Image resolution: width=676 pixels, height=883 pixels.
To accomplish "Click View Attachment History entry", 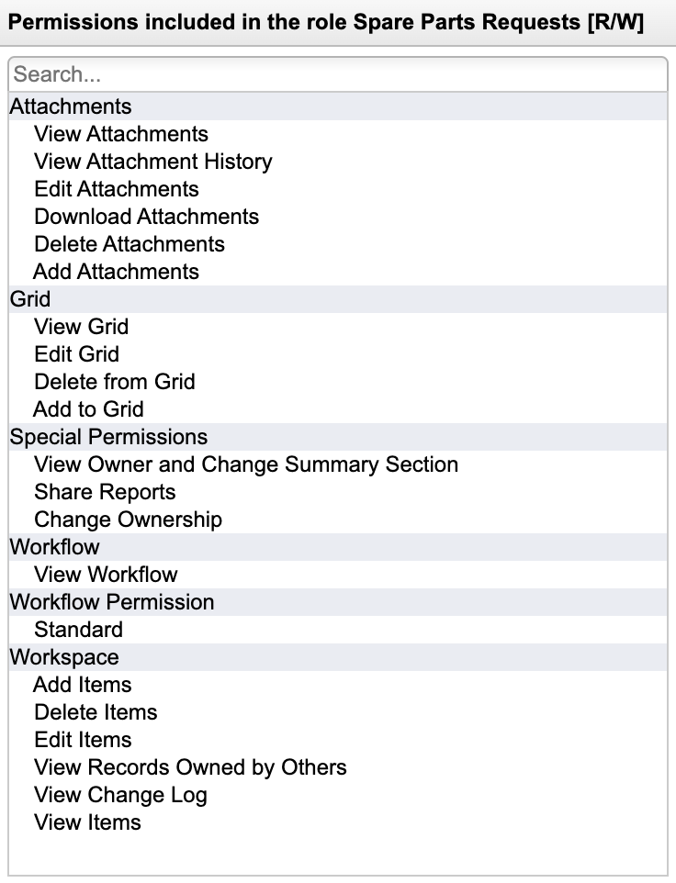I will pos(153,162).
